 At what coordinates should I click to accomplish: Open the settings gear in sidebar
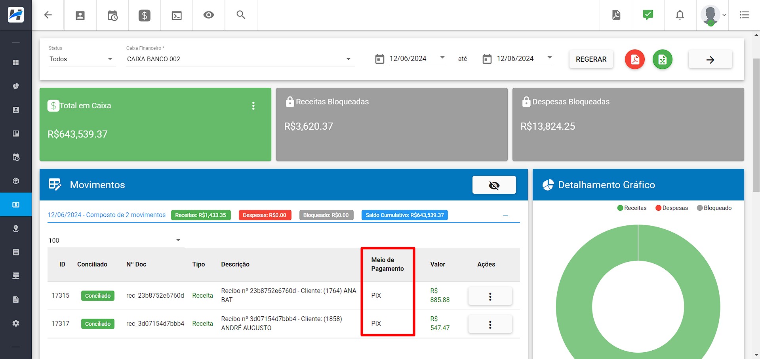[x=16, y=323]
